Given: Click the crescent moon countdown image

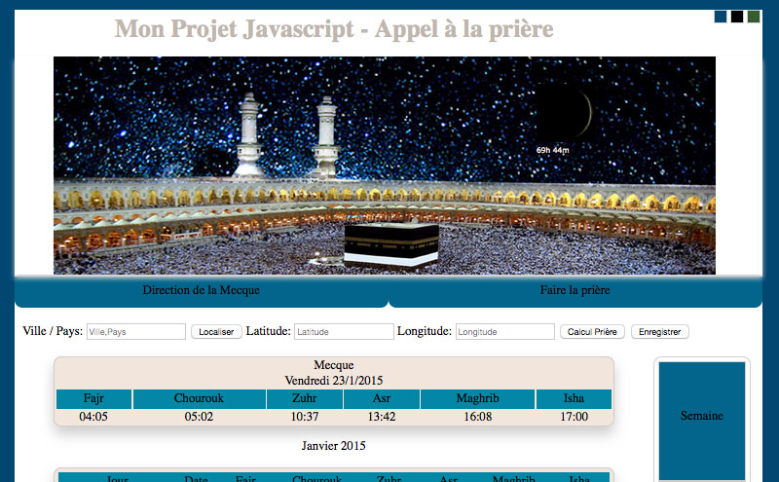Looking at the screenshot, I should pos(565,113).
